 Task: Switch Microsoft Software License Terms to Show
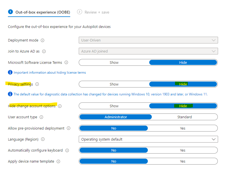[114, 62]
